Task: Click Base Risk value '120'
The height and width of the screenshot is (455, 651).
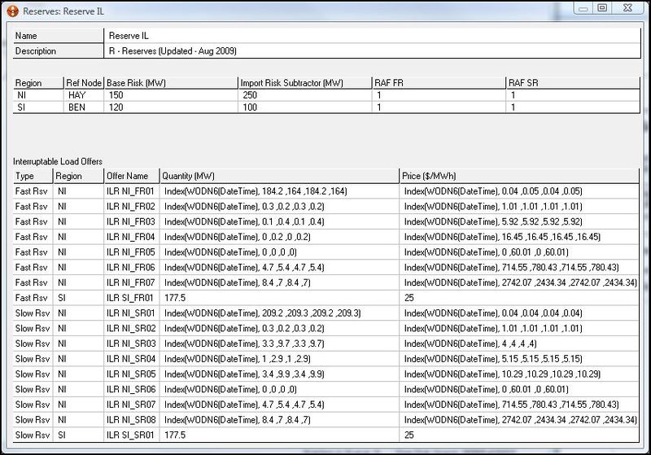Action: [171, 107]
